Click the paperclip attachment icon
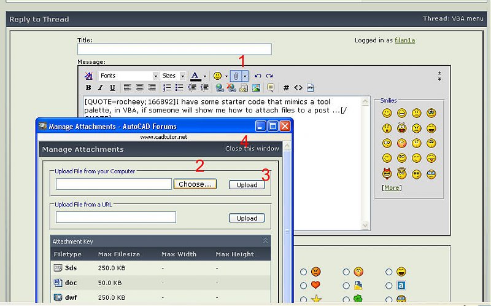The image size is (491, 306). [236, 76]
